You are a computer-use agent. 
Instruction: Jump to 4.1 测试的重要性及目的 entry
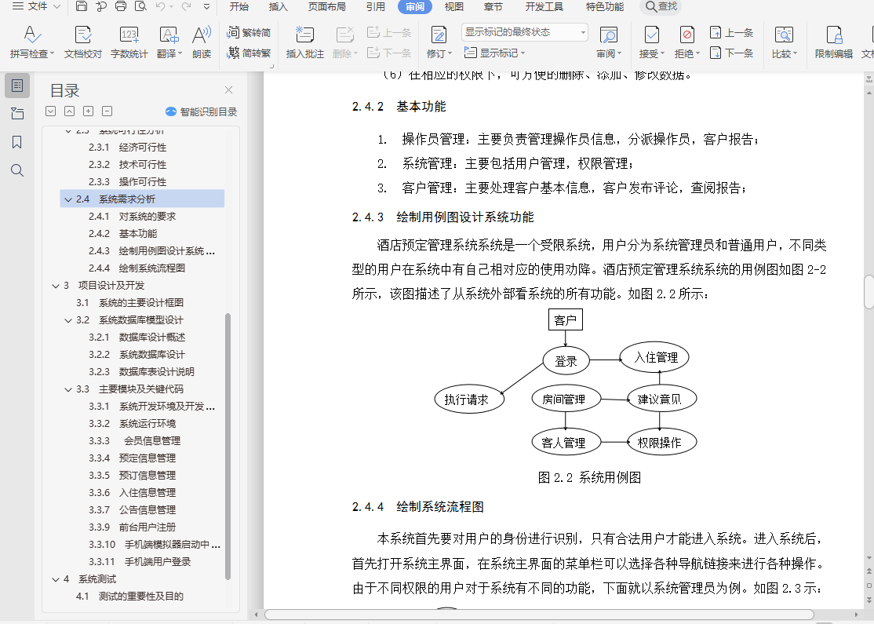pyautogui.click(x=130, y=597)
